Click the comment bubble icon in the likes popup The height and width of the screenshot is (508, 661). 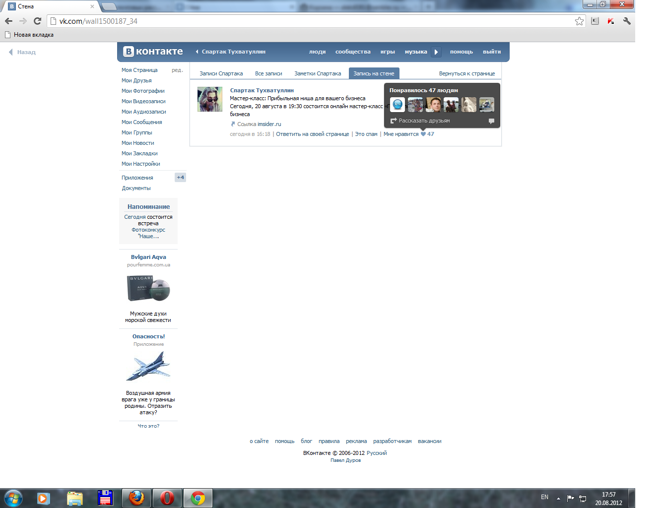coord(491,121)
